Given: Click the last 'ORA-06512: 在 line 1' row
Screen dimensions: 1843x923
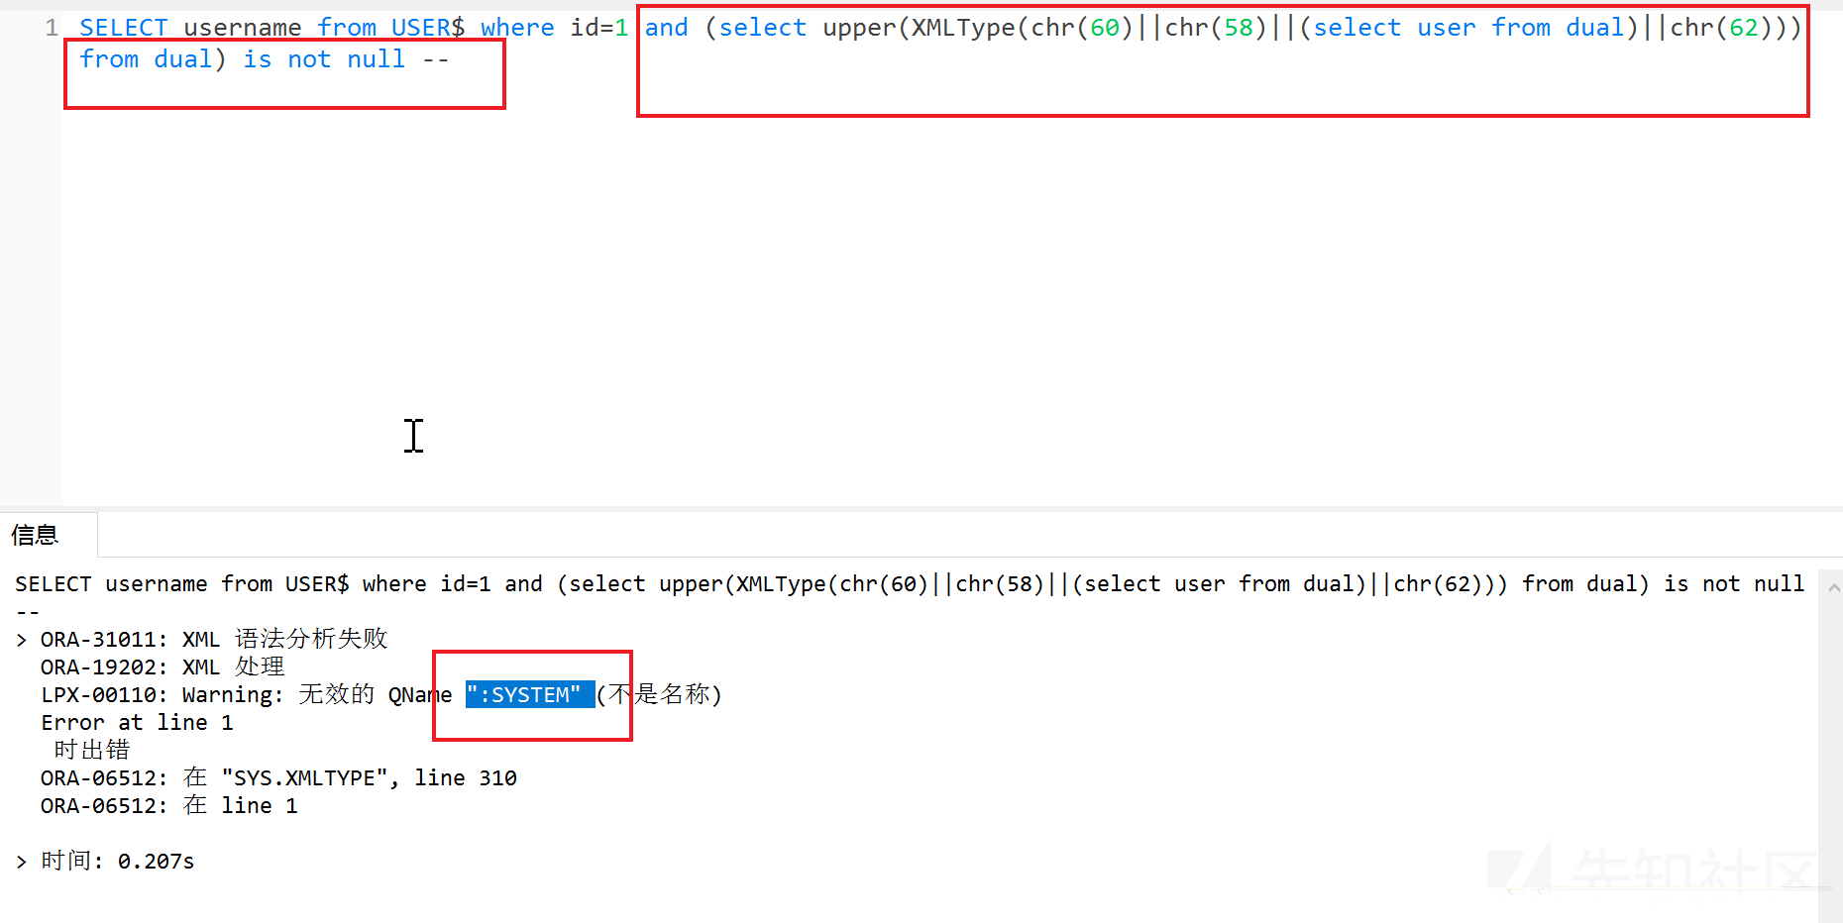Looking at the screenshot, I should pos(168,806).
